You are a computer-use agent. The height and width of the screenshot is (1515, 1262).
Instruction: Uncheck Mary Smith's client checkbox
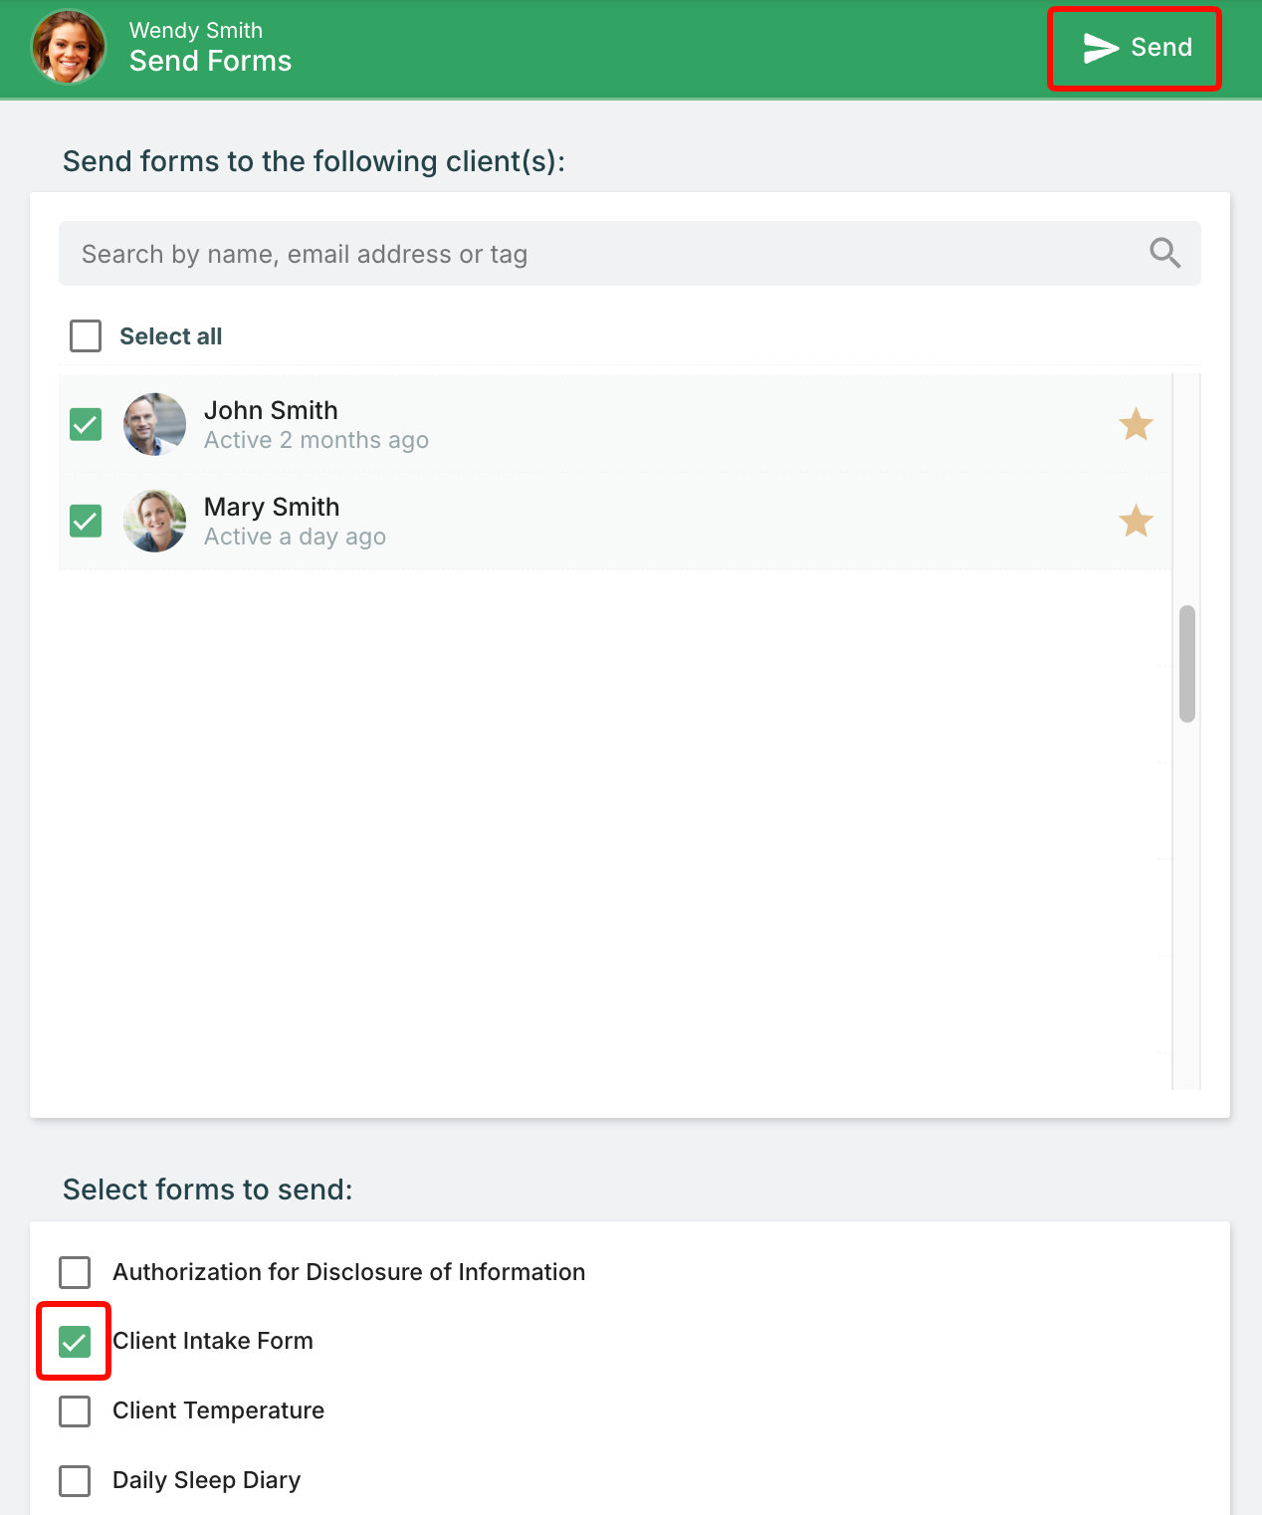pos(86,521)
